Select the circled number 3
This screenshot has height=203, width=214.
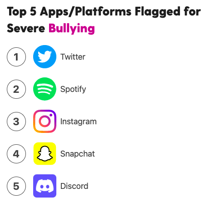(16, 122)
